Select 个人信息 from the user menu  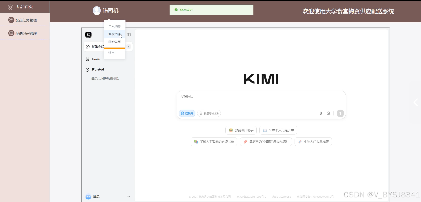[x=114, y=26]
